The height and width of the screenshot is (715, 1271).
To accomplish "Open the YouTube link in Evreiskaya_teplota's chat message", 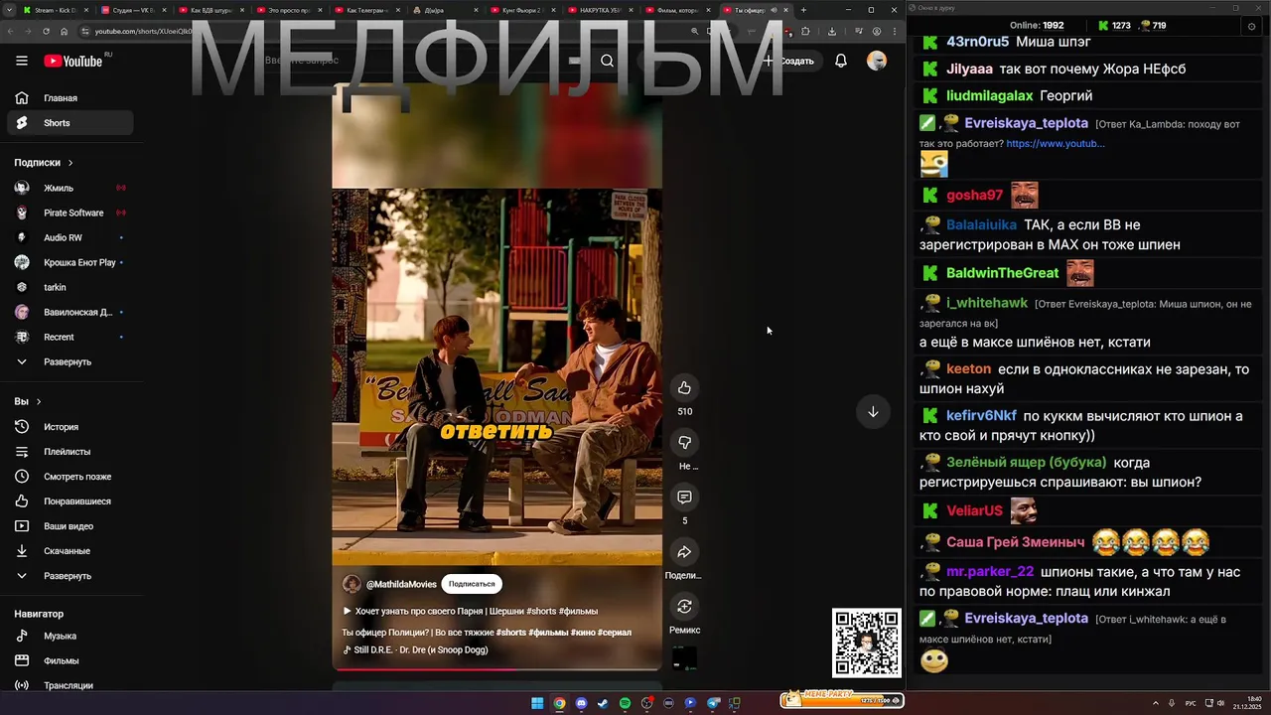I will tap(1055, 143).
